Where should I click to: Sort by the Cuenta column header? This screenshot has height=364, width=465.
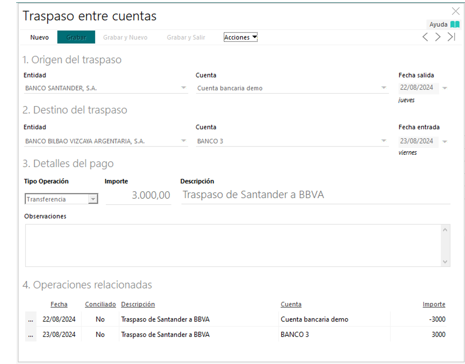(x=291, y=304)
